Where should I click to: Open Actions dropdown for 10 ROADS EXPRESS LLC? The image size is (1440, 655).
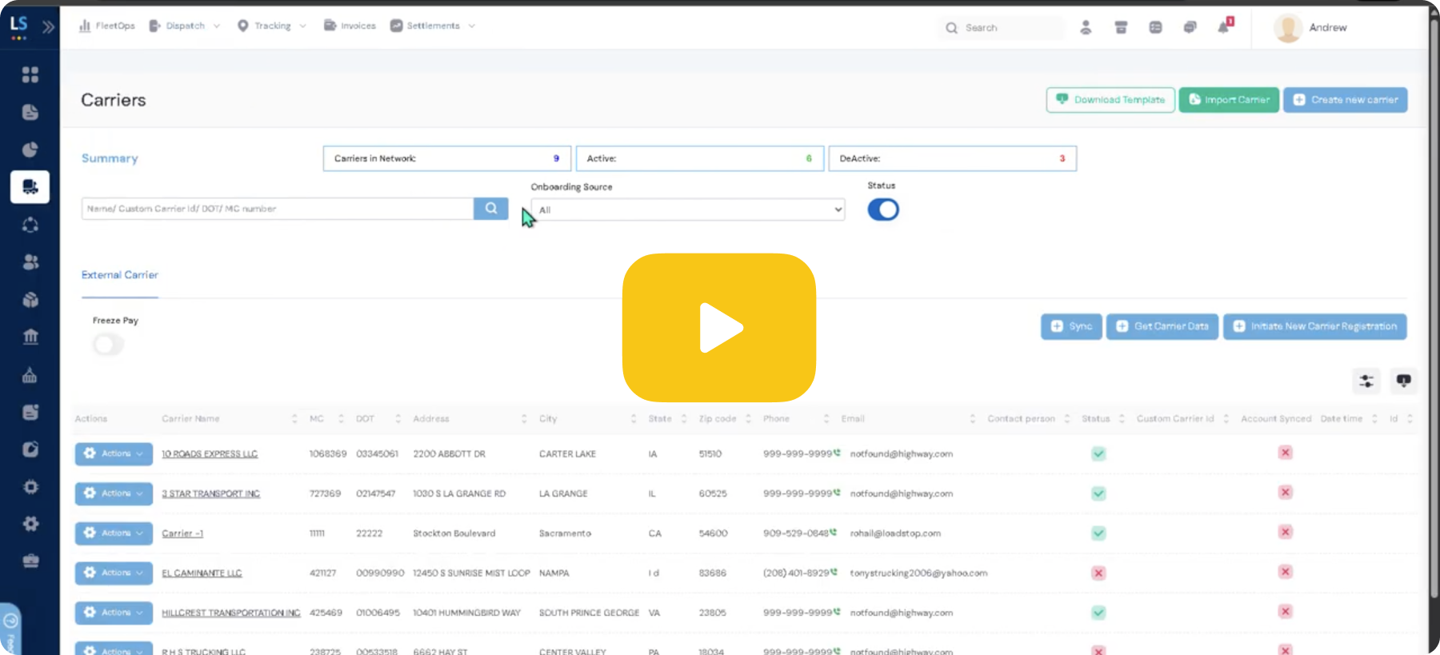click(x=114, y=453)
